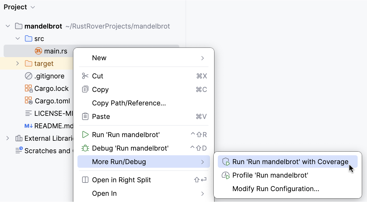The height and width of the screenshot is (202, 367).
Task: Open the Project view dropdown
Action: 32,7
